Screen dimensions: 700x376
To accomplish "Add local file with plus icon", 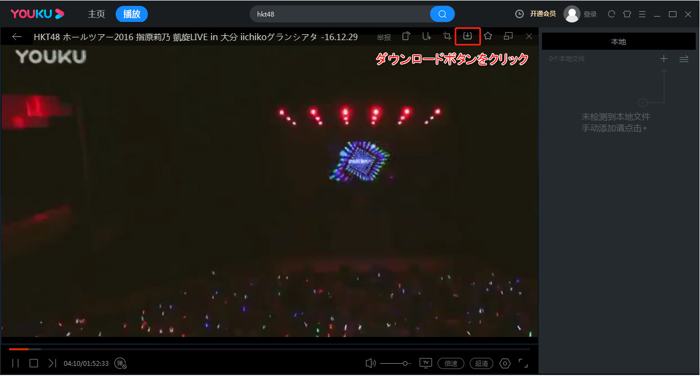I will click(x=664, y=59).
